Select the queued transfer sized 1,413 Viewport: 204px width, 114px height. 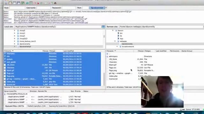(44, 97)
